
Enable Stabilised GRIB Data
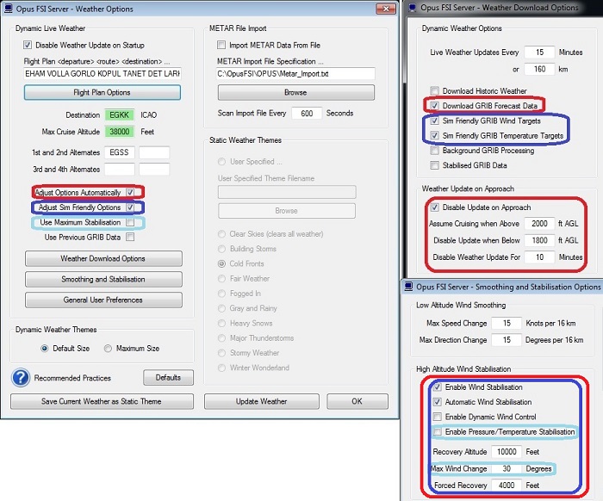click(434, 165)
